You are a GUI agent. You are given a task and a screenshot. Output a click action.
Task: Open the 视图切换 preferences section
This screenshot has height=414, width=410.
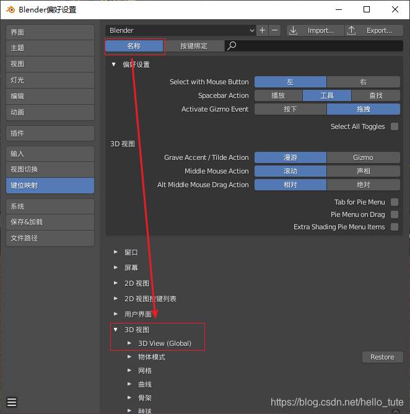click(50, 170)
